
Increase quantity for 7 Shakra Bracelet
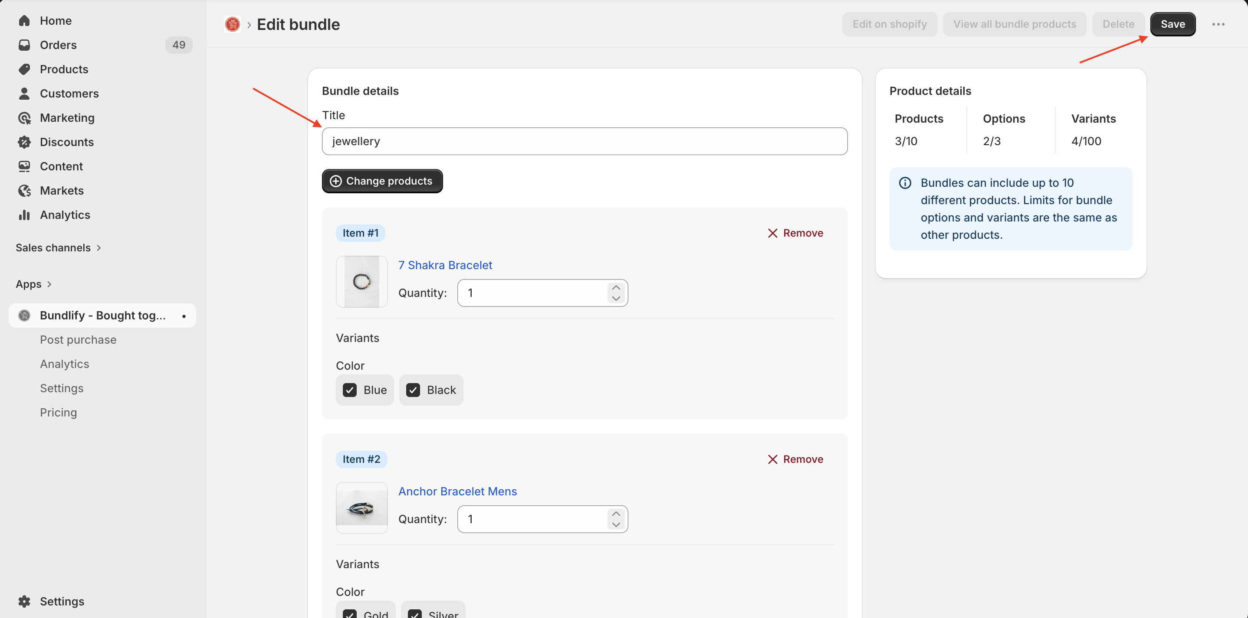[616, 287]
